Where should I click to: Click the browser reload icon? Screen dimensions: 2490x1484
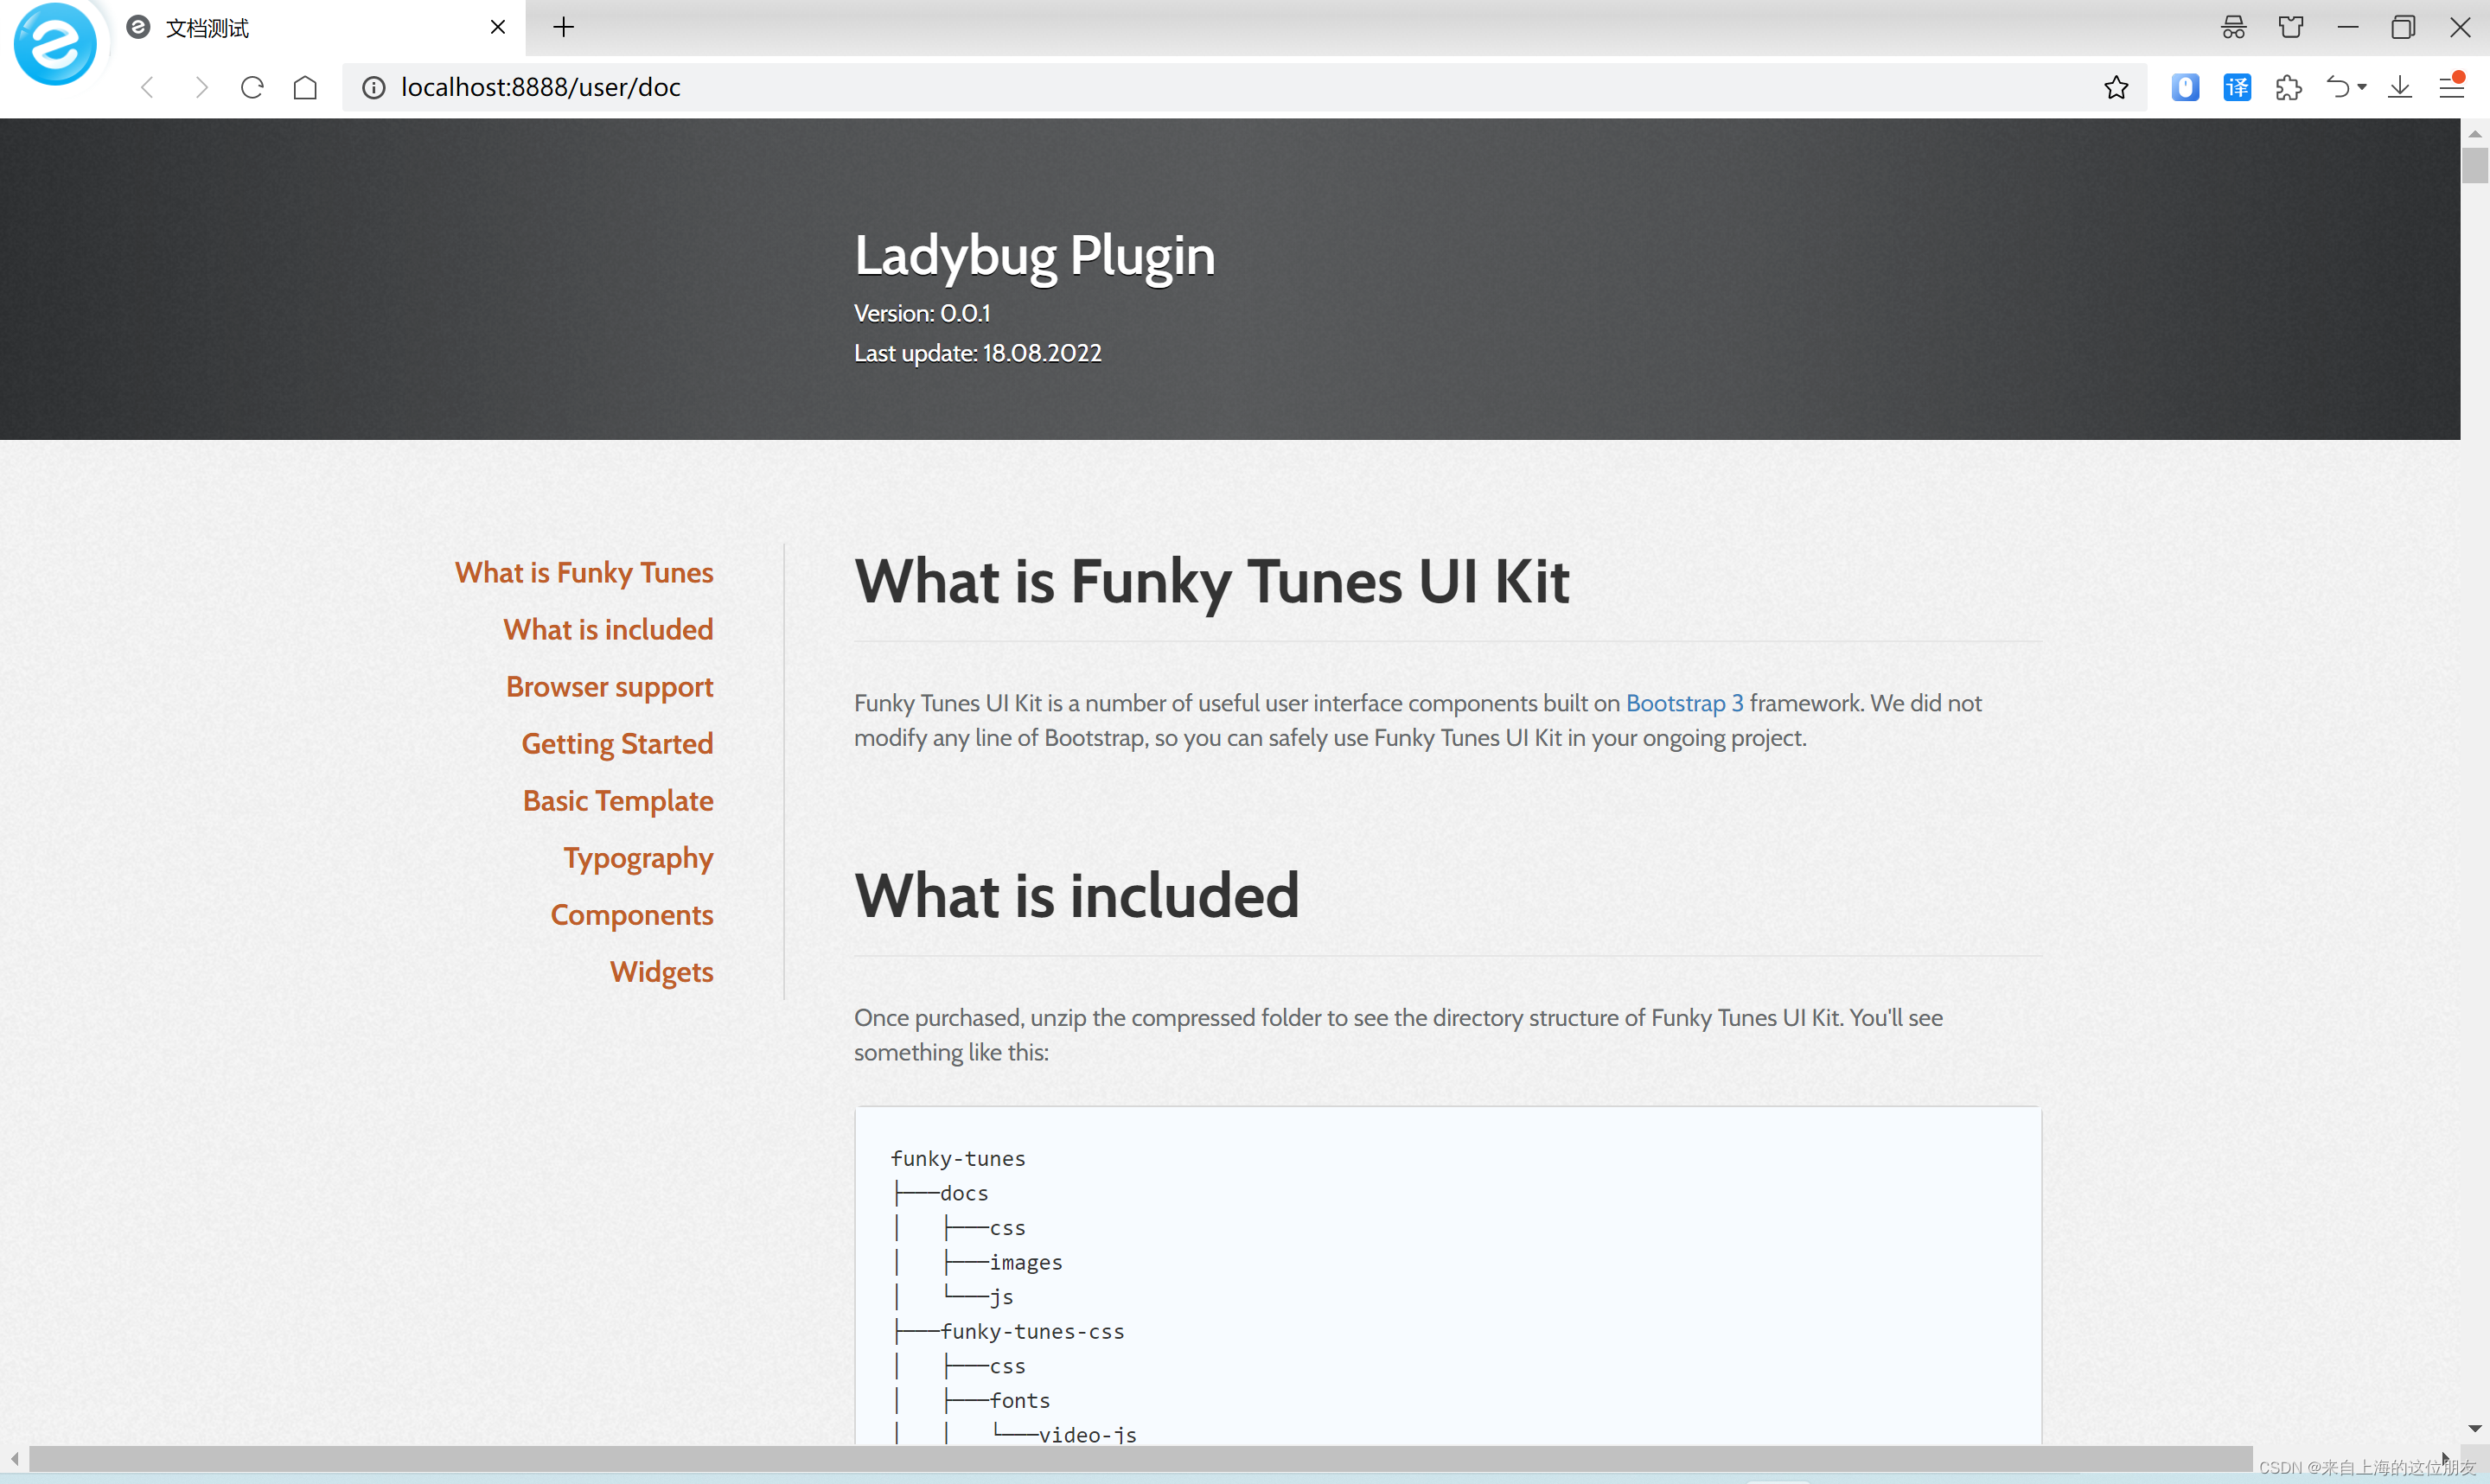(x=252, y=88)
